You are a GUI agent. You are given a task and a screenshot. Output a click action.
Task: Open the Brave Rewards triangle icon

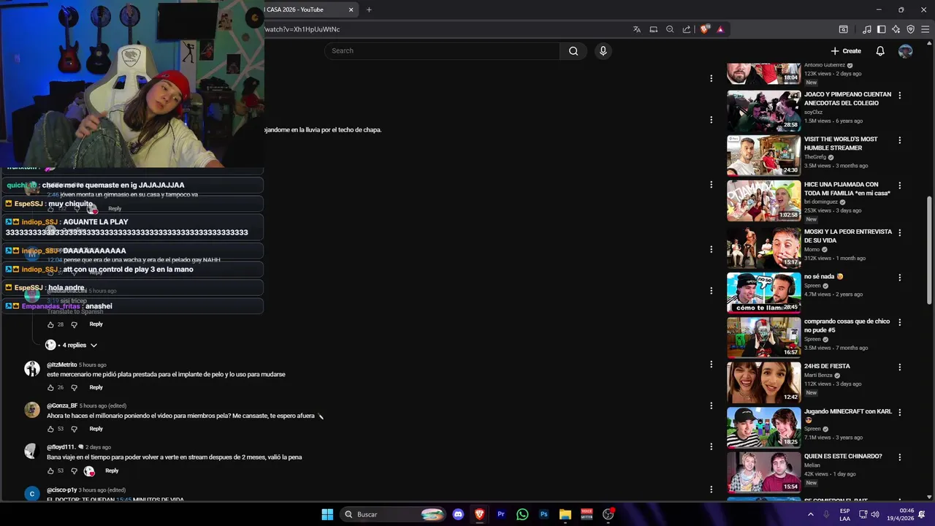coord(720,29)
